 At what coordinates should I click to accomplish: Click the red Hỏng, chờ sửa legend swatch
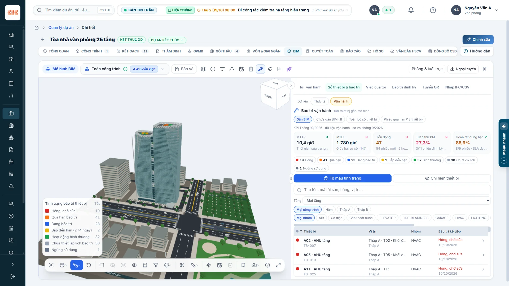click(x=47, y=211)
